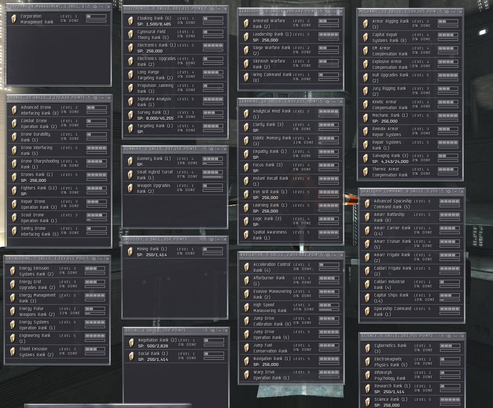Click the book icon next to Negotiation Rank (2)
493x408 pixels.
(132, 342)
